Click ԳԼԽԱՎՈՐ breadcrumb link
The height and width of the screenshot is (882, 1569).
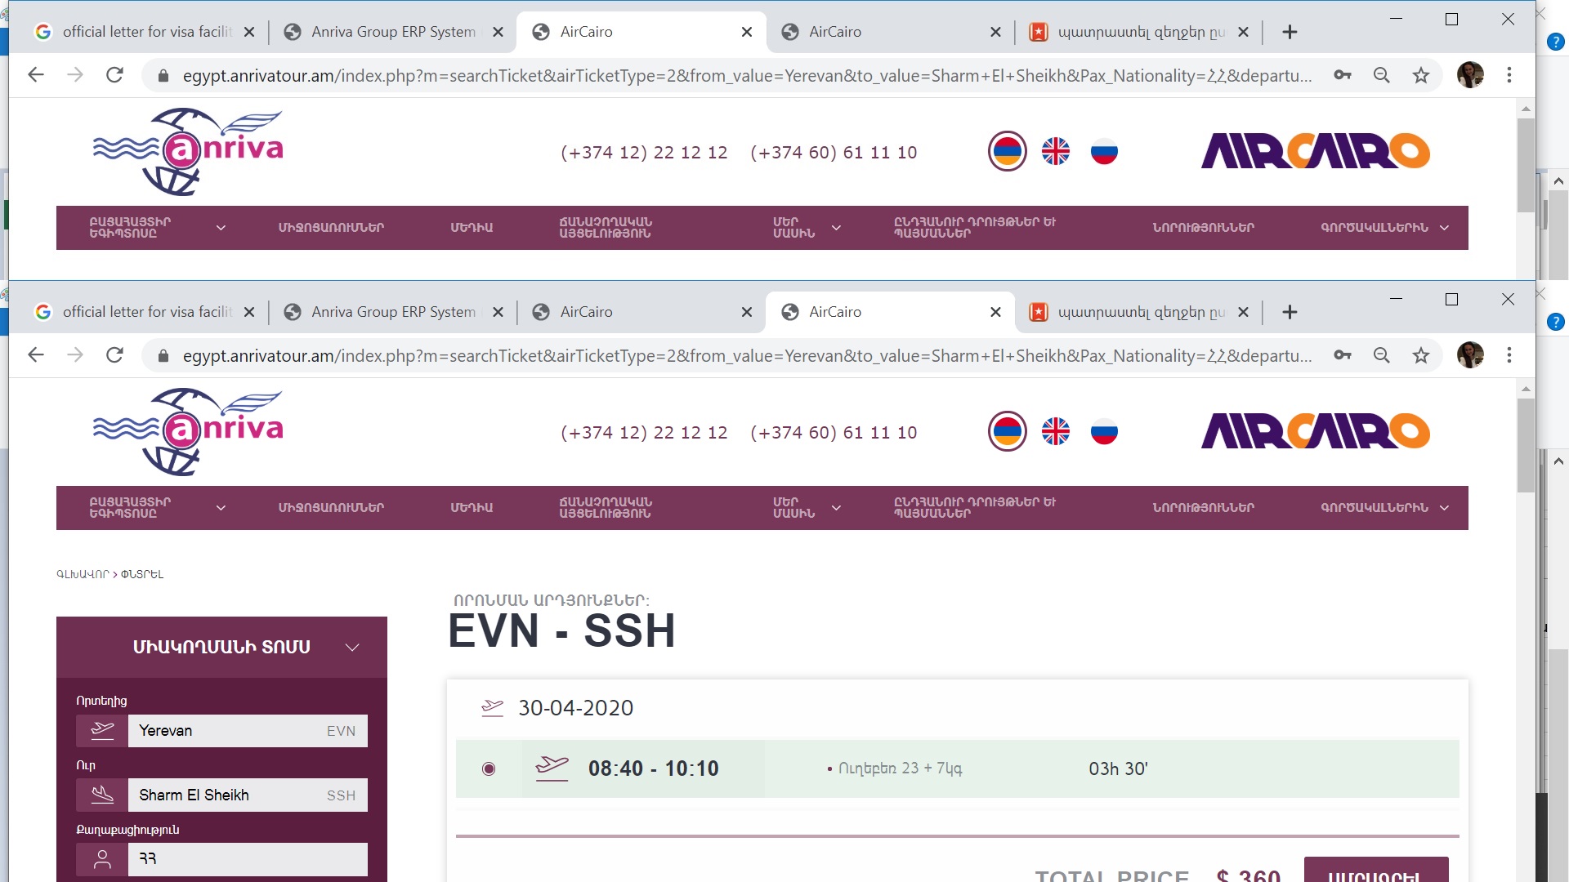point(82,574)
